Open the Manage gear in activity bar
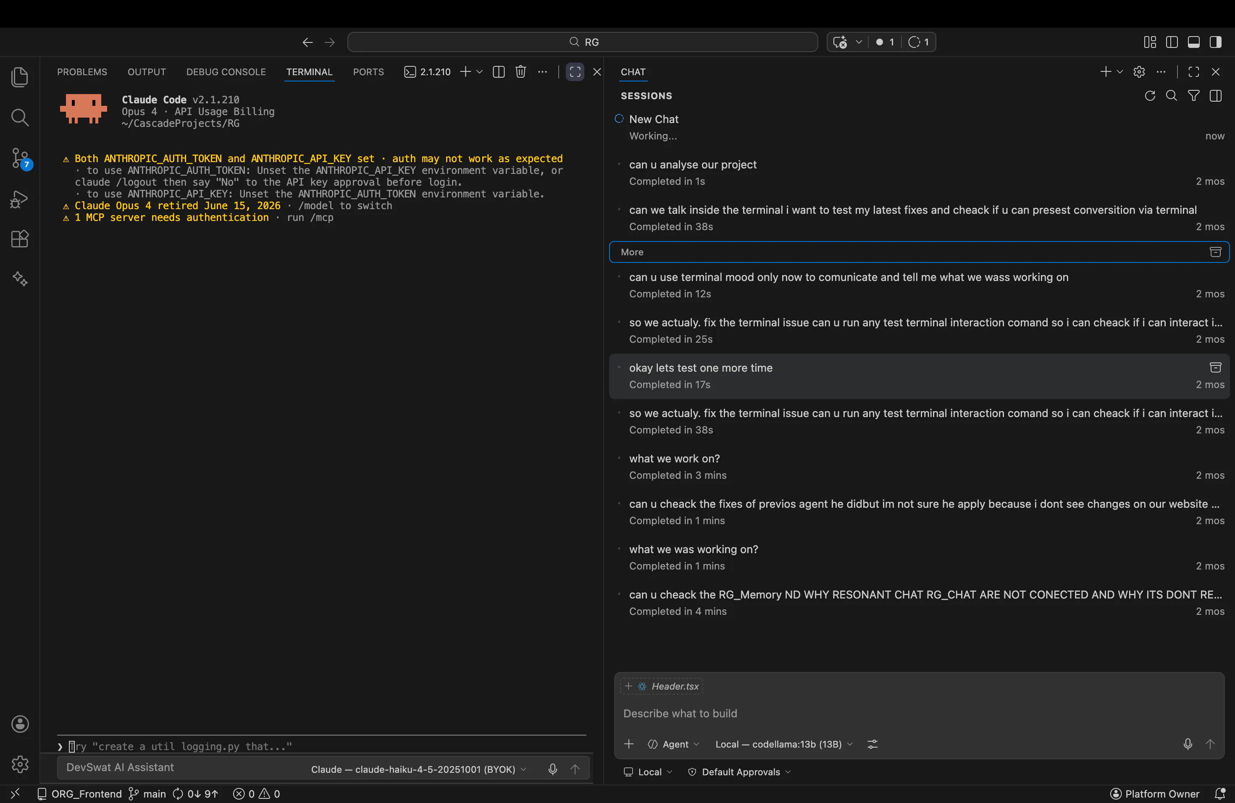This screenshot has width=1235, height=803. (x=20, y=764)
